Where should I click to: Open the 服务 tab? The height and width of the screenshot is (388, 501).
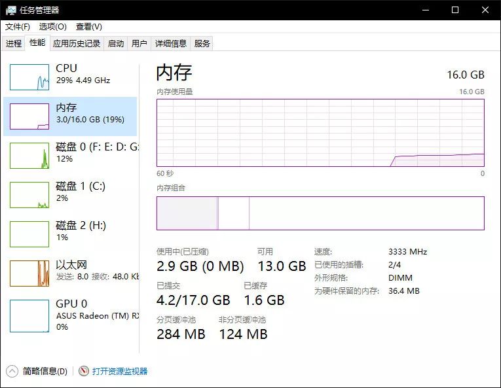pos(202,44)
